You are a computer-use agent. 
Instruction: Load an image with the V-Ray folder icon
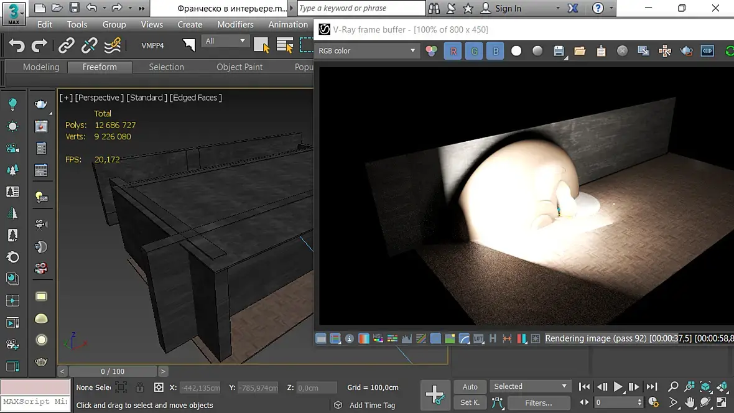[580, 51]
